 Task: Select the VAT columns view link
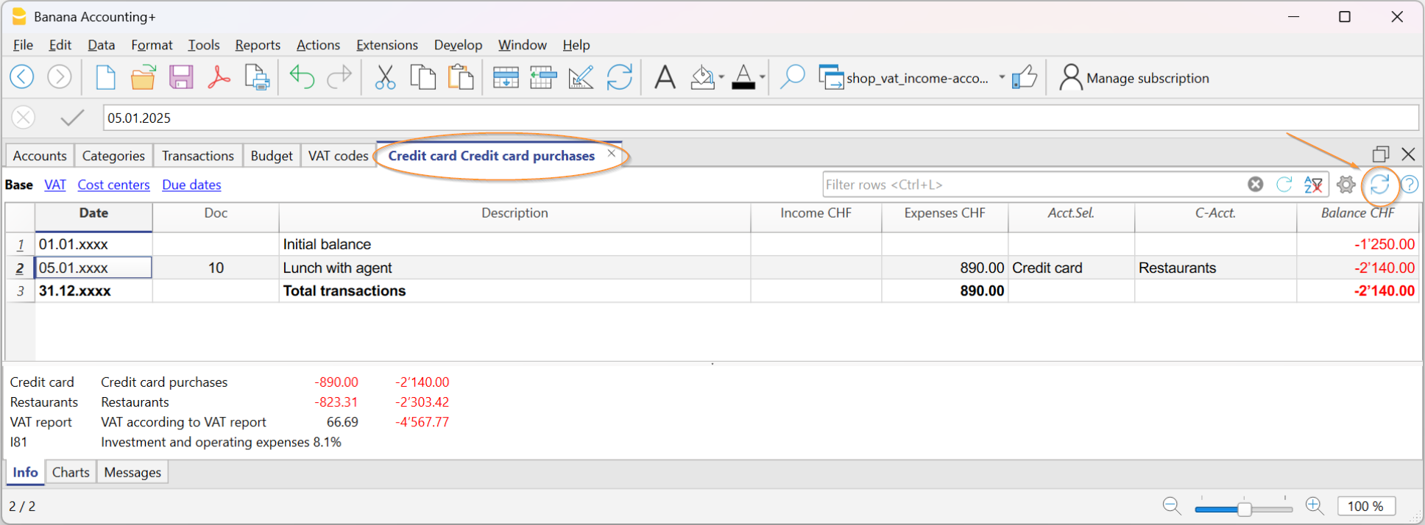click(55, 185)
